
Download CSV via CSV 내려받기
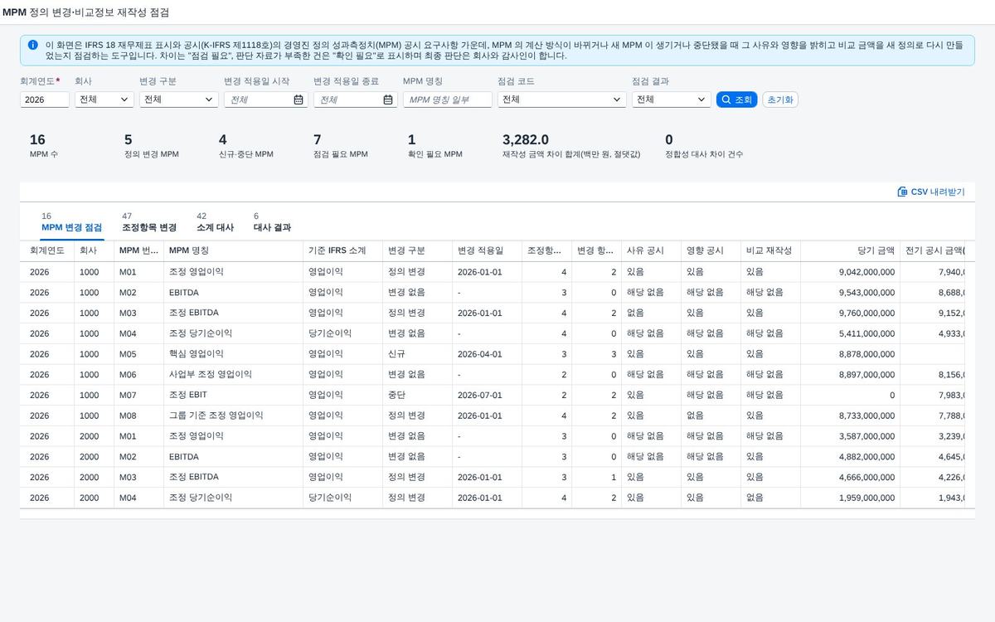pyautogui.click(x=931, y=192)
